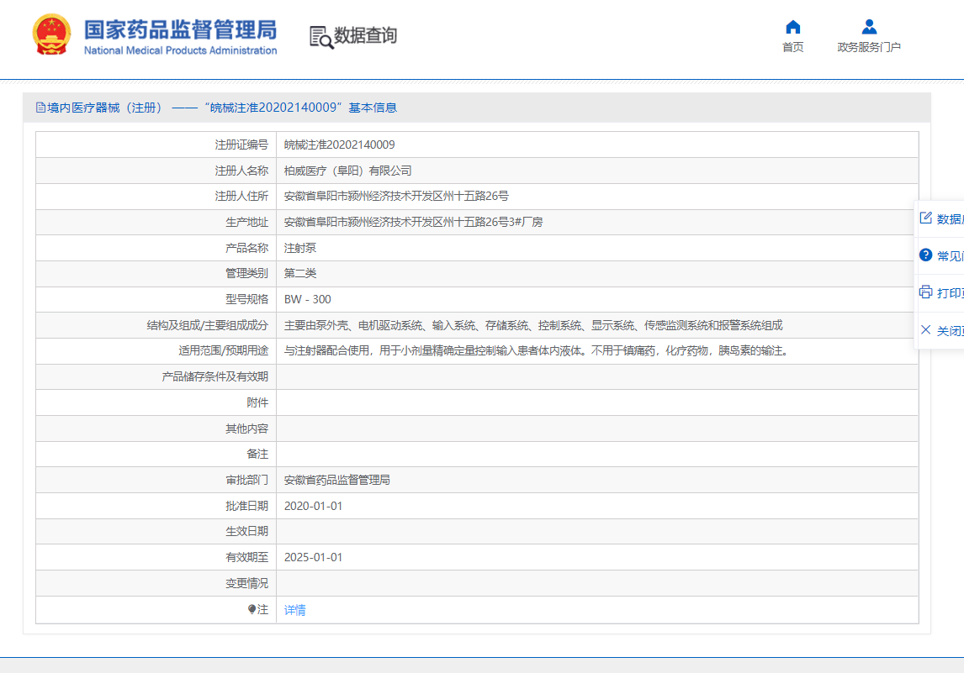The image size is (964, 673).
Task: Click the national emblem logo
Action: tap(52, 35)
